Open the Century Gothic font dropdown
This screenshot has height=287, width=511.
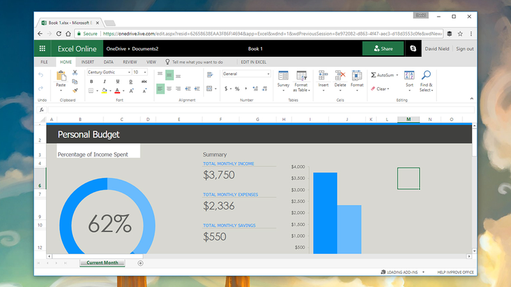click(129, 72)
